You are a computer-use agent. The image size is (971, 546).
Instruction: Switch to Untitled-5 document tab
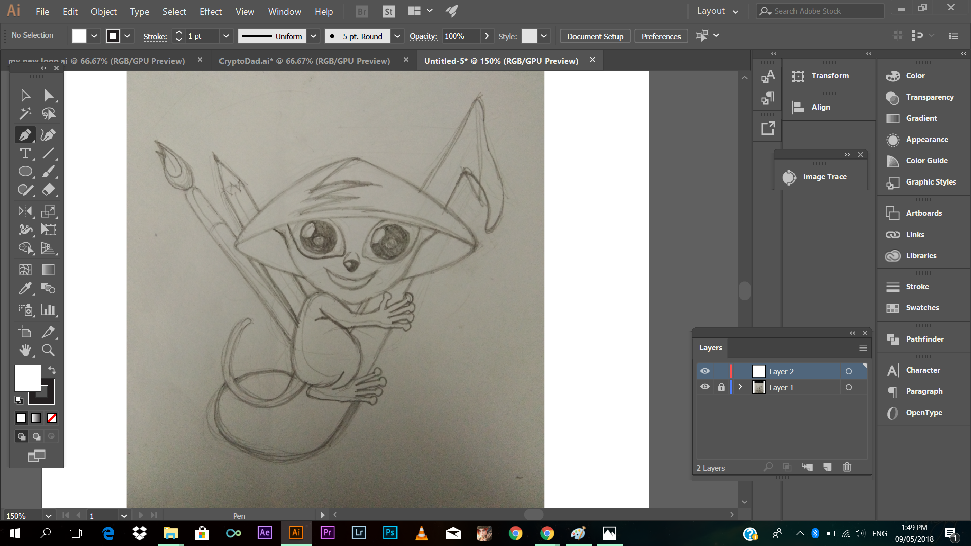click(x=501, y=61)
